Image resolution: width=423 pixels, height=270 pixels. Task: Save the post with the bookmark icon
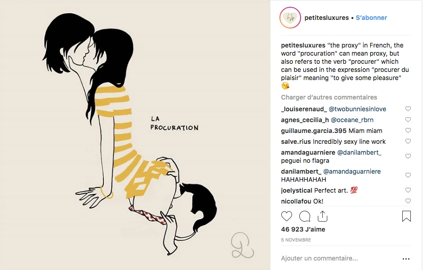[x=406, y=216]
